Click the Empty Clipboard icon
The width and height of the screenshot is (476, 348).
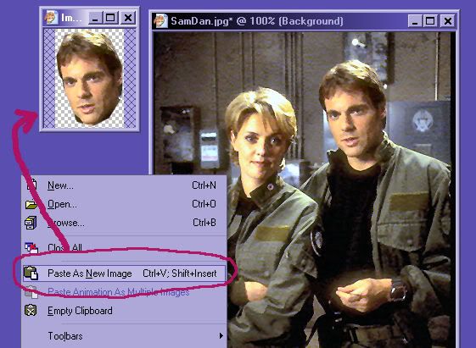(x=31, y=311)
